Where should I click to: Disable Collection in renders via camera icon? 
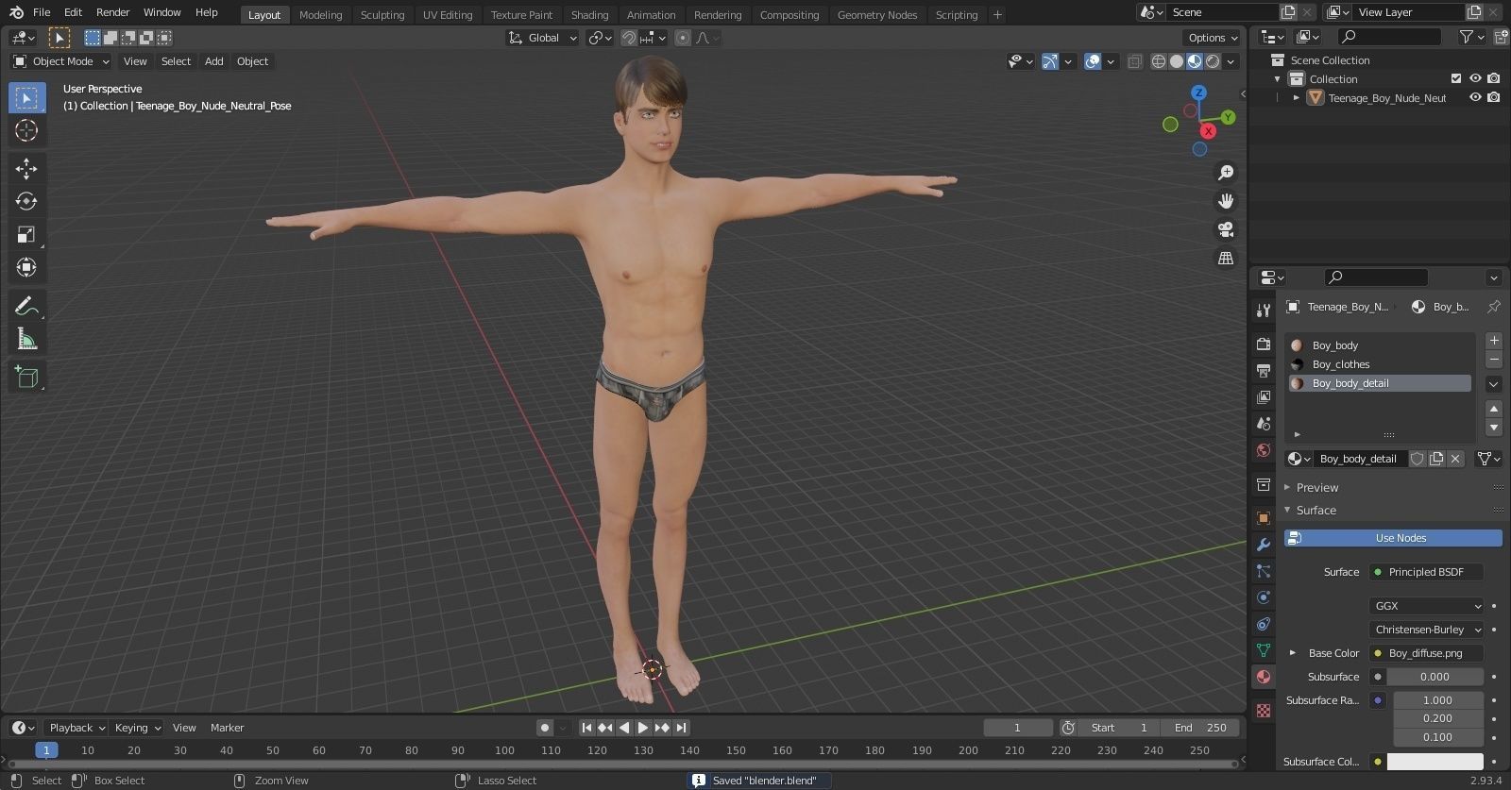tap(1493, 78)
